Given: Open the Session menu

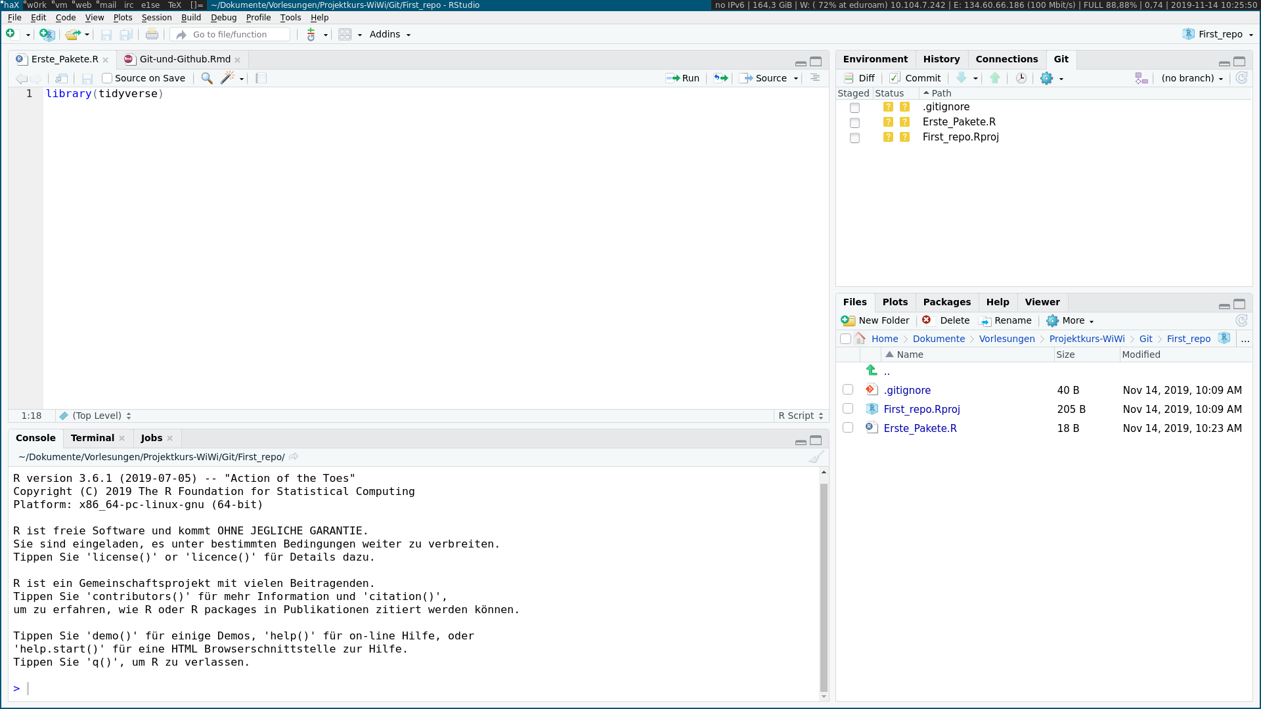Looking at the screenshot, I should 156,18.
